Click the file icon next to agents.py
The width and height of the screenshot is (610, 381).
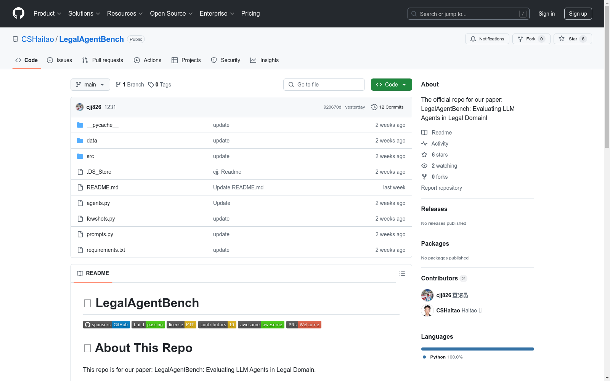80,203
